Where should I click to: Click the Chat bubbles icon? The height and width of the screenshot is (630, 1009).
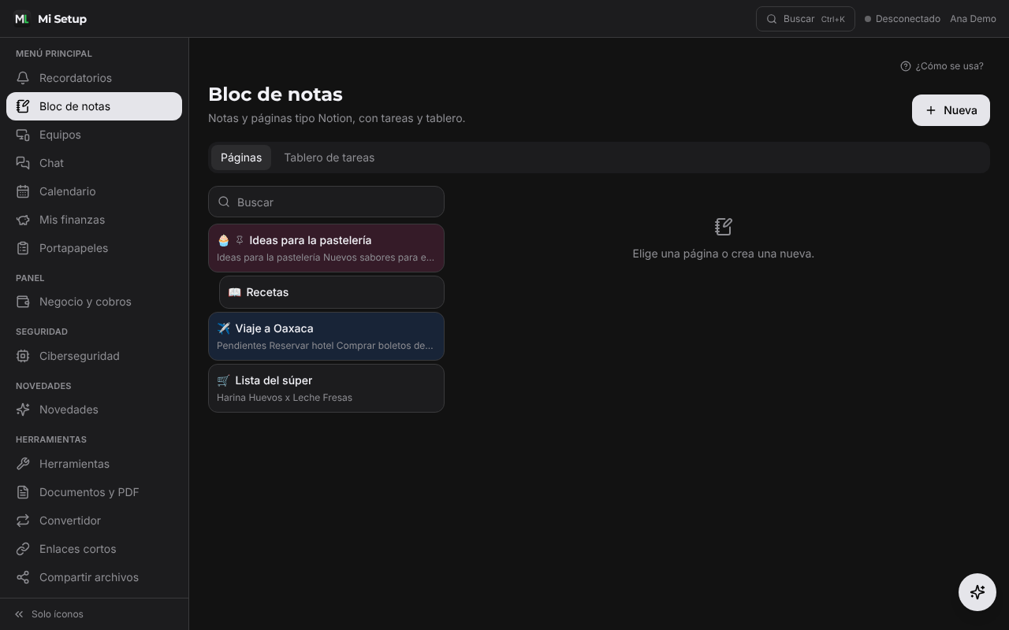23,163
